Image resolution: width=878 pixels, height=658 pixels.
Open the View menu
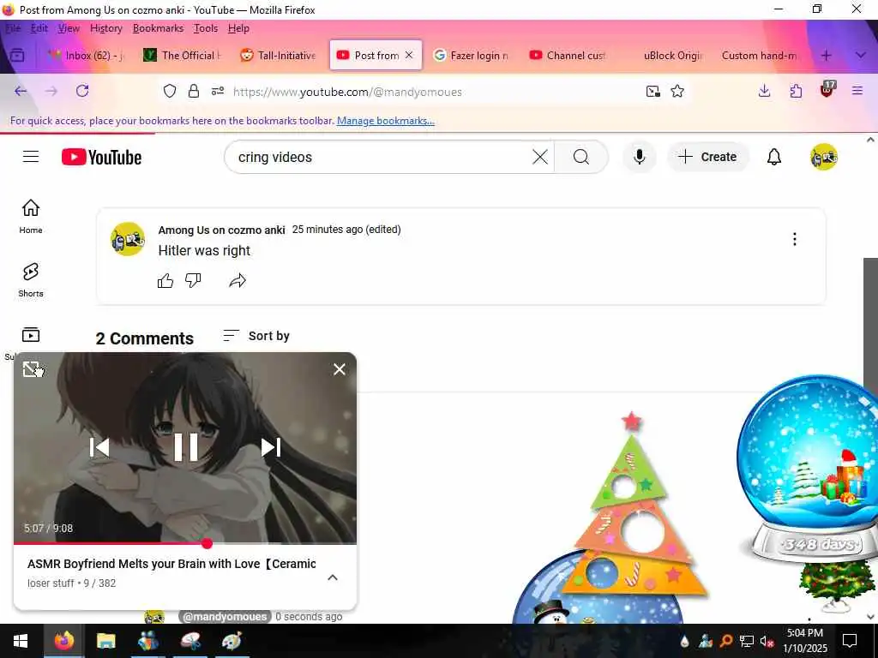tap(69, 28)
